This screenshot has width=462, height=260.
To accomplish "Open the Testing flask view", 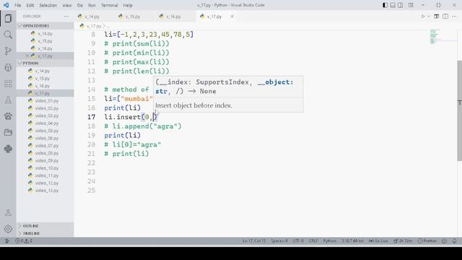I will tap(8, 100).
